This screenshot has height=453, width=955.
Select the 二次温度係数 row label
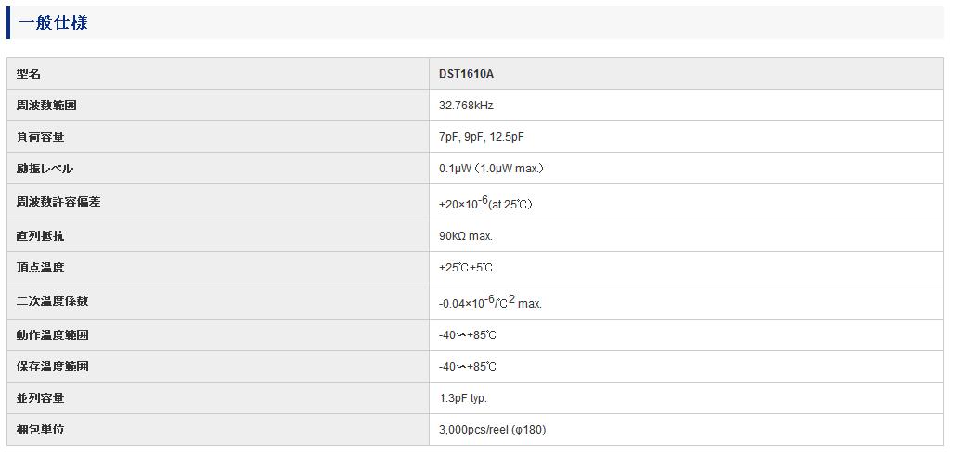52,301
